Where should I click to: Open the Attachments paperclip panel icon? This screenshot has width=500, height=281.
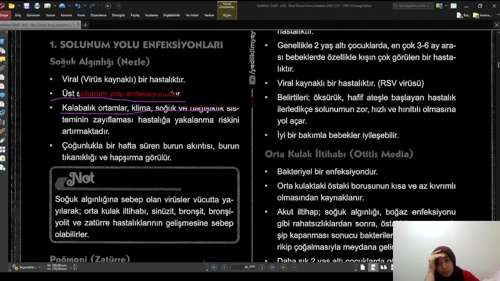[3, 68]
